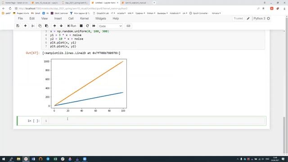Open the Cell menu
Screen dimensions: 288x162
(x=71, y=18)
